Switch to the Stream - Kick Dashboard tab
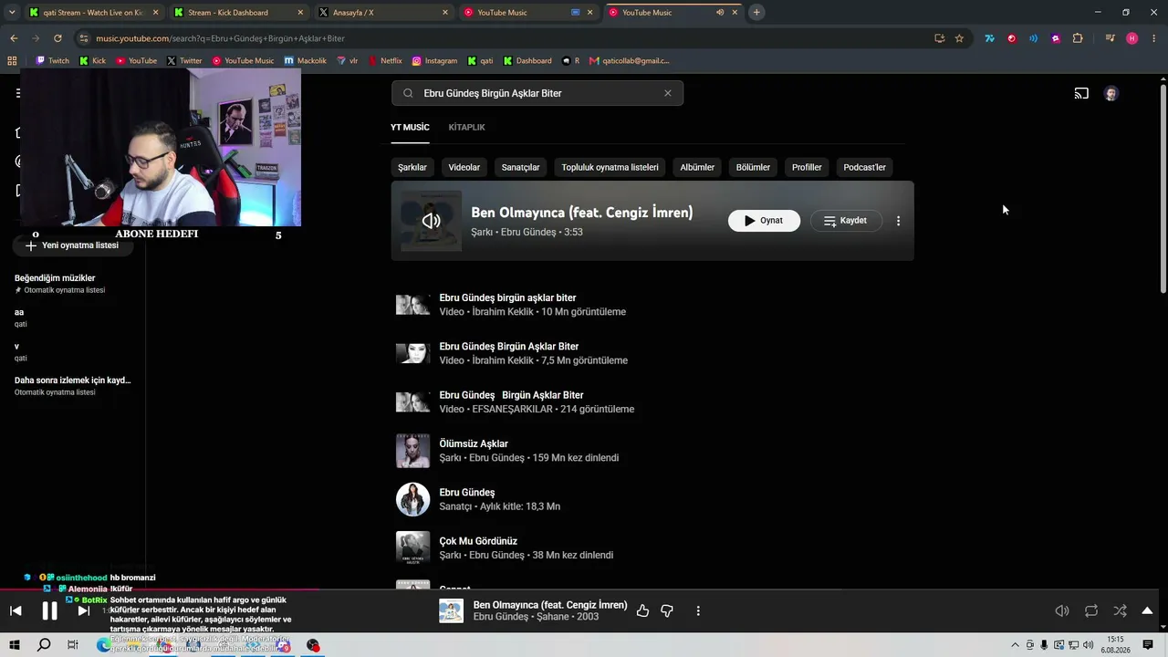 coord(237,13)
